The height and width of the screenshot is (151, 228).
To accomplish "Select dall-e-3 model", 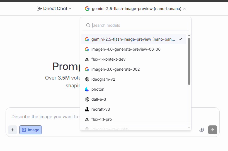I will pos(134,99).
